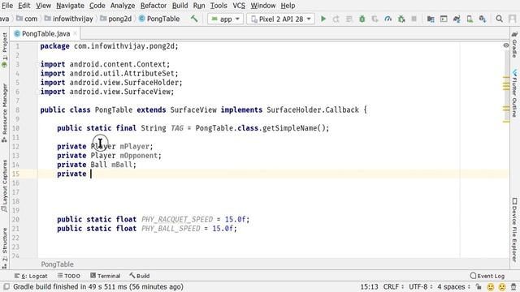520x292 pixels.
Task: Open the Build tool window
Action: (140, 276)
